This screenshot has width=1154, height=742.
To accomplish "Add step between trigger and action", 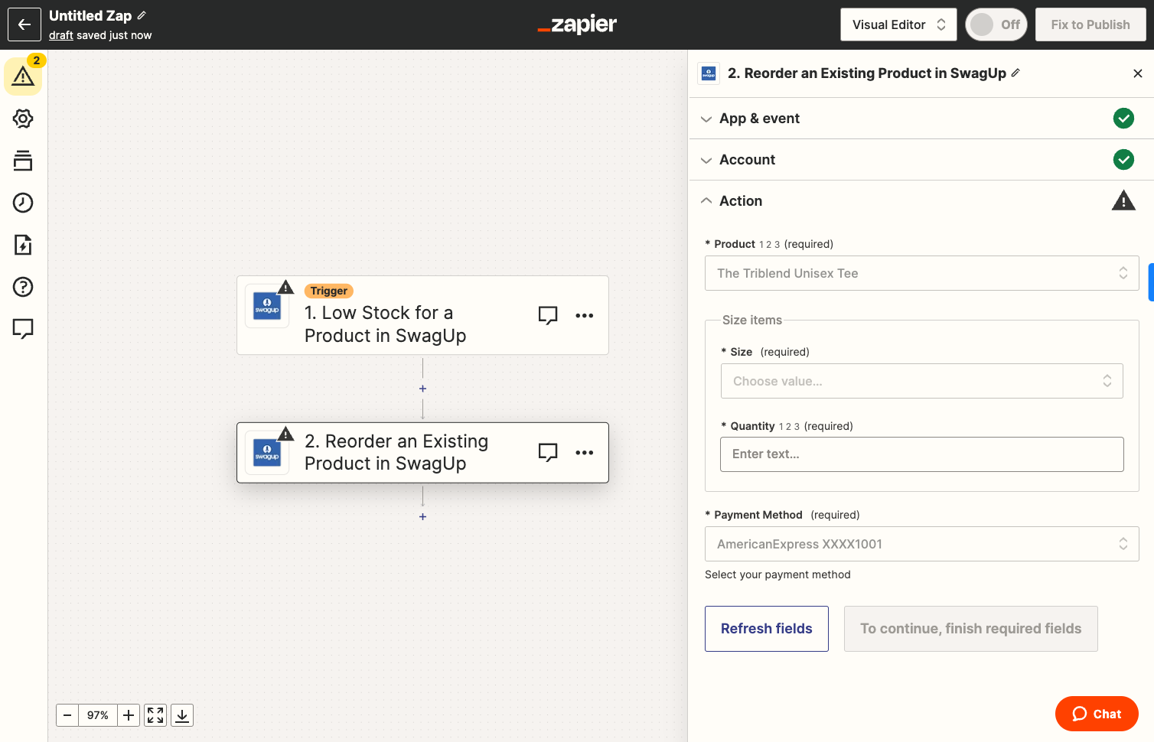I will pyautogui.click(x=422, y=389).
